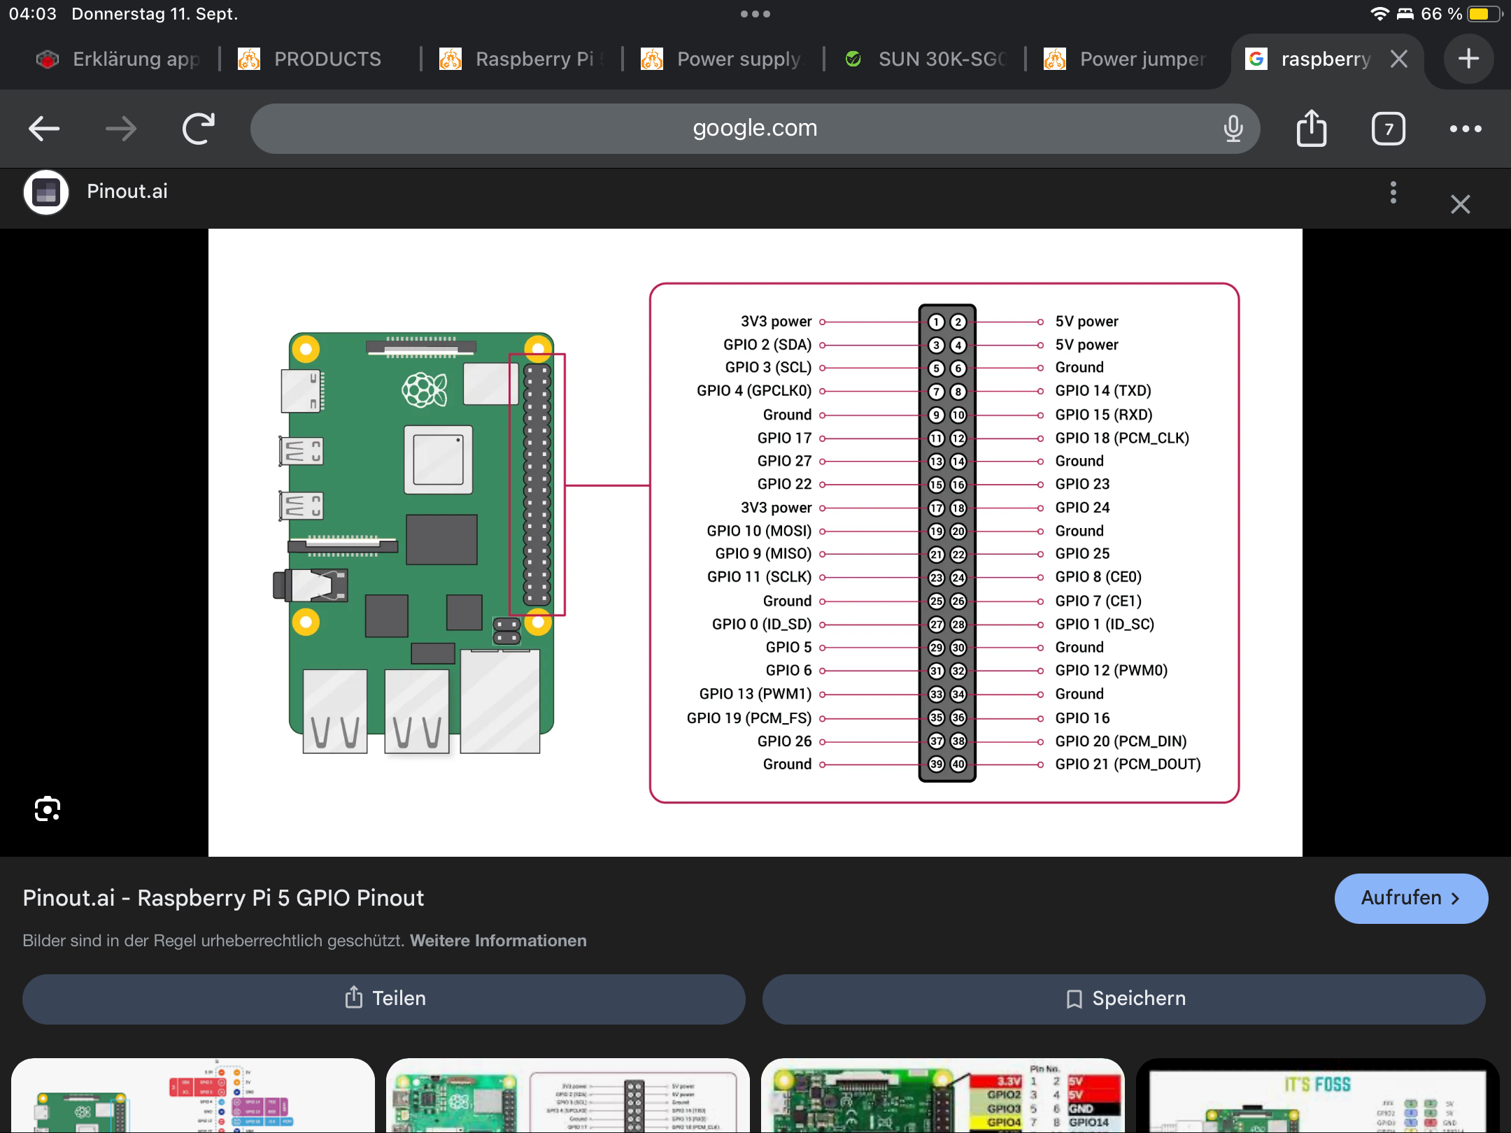Viewport: 1511px width, 1133px height.
Task: Tap the 'GPIO 4 (GPCLK0)' label
Action: [754, 390]
